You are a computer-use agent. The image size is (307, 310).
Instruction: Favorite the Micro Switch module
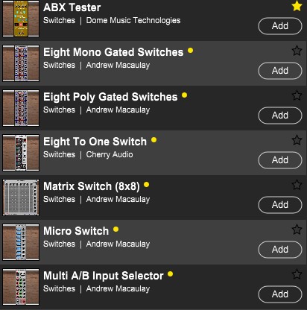coord(297,230)
